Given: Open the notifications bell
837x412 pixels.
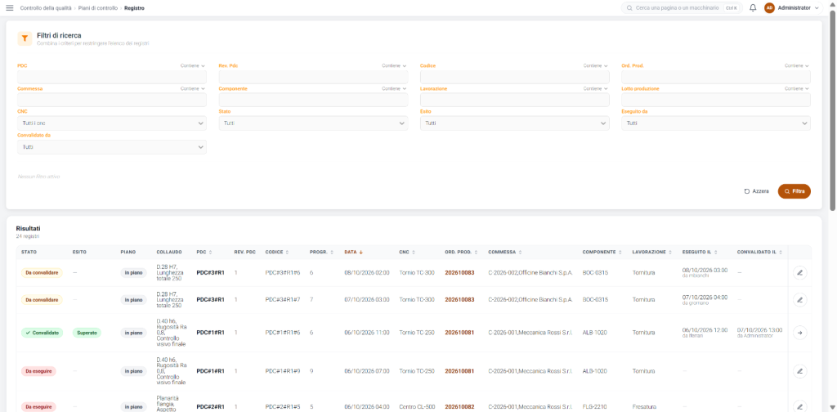Looking at the screenshot, I should pyautogui.click(x=753, y=8).
